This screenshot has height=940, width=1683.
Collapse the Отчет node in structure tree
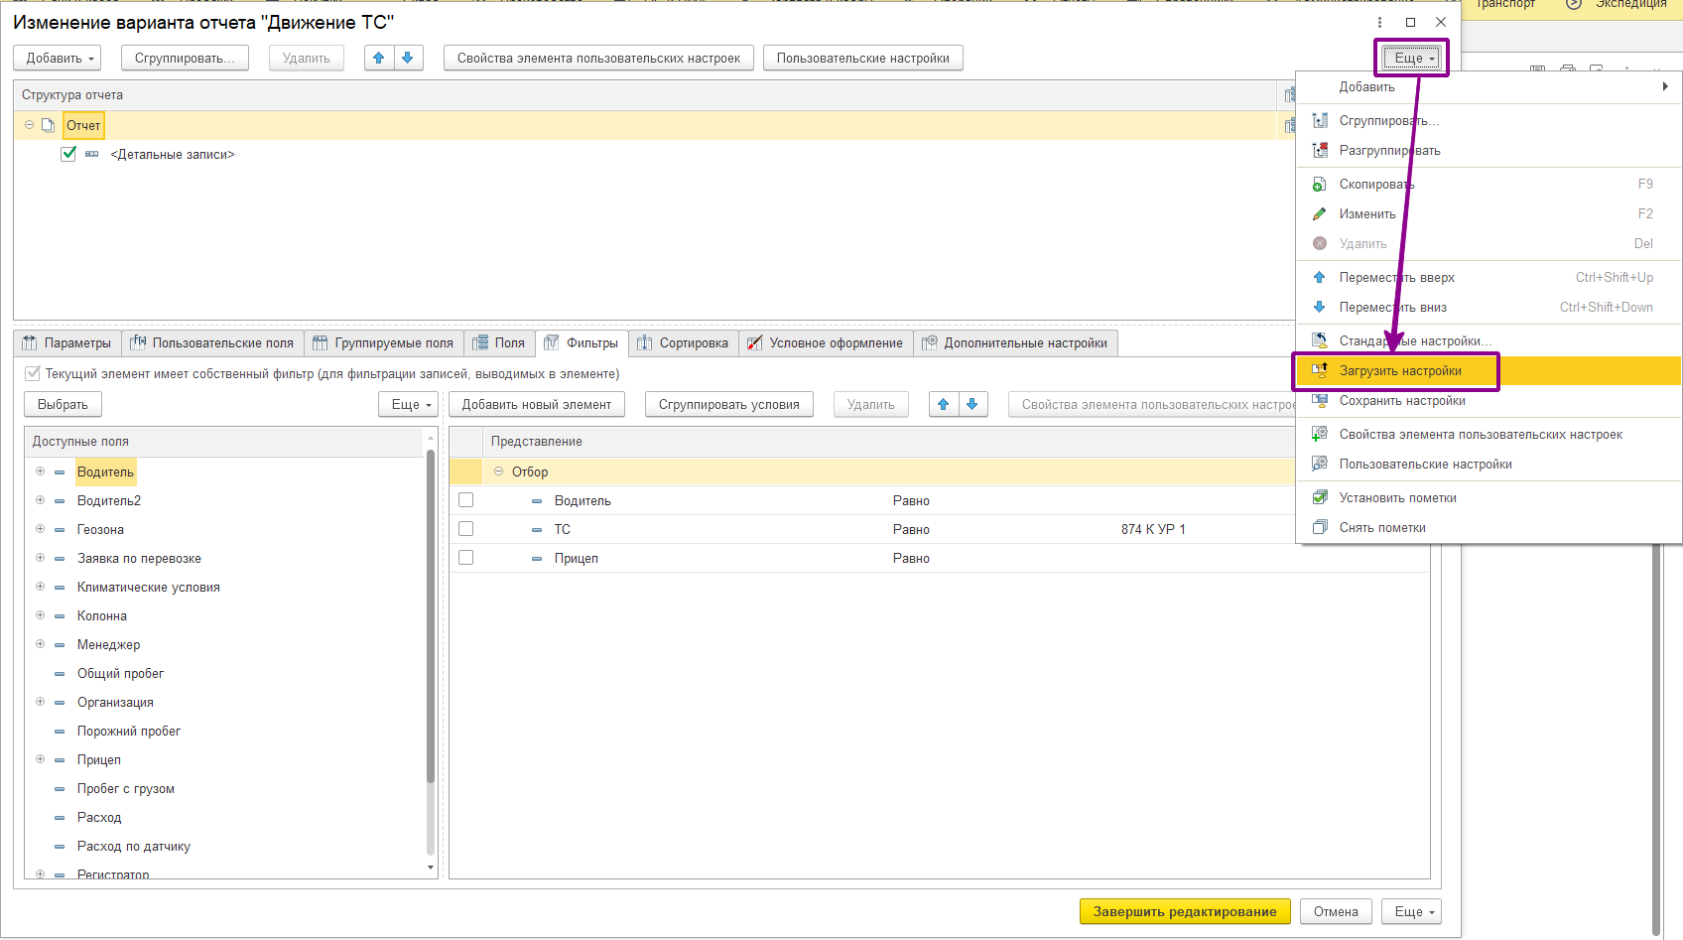coord(29,125)
